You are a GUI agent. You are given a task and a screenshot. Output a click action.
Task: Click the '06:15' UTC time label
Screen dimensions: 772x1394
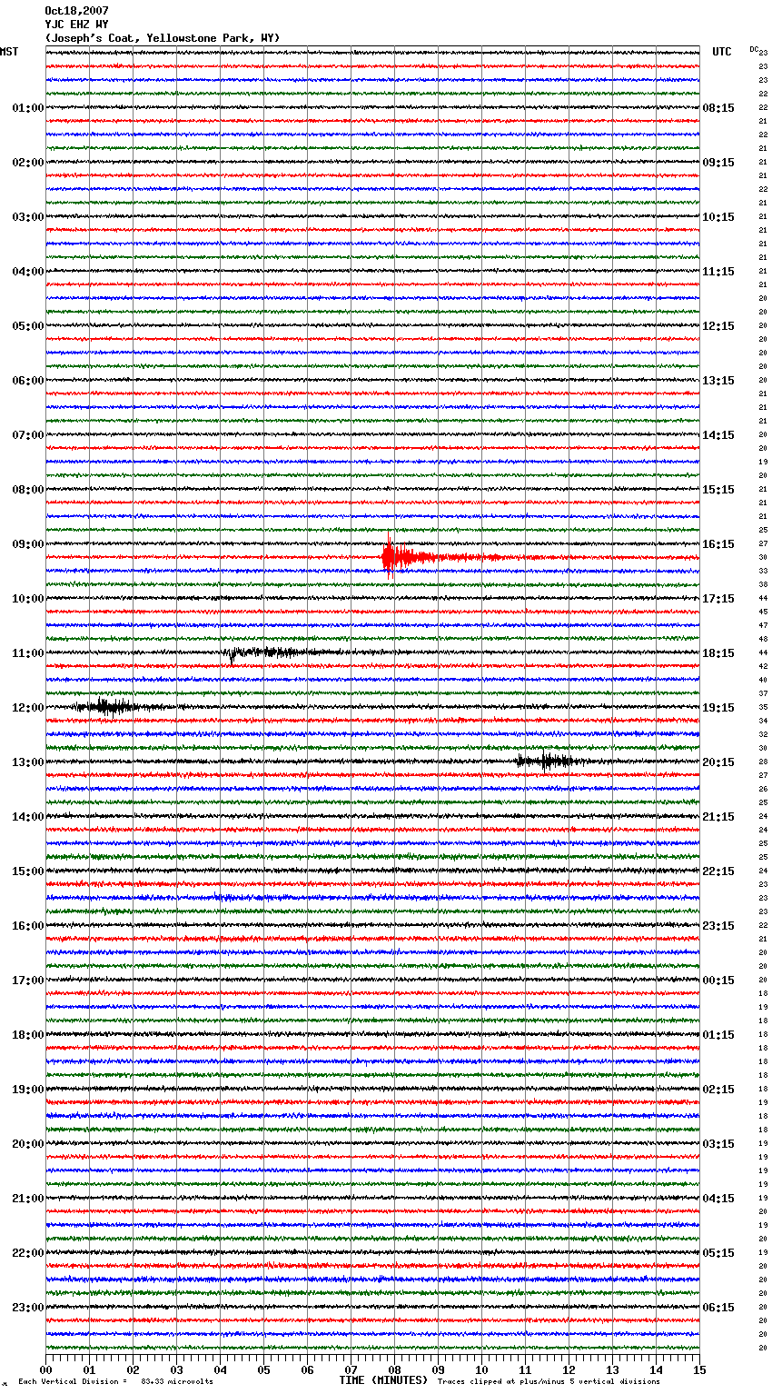point(718,1308)
